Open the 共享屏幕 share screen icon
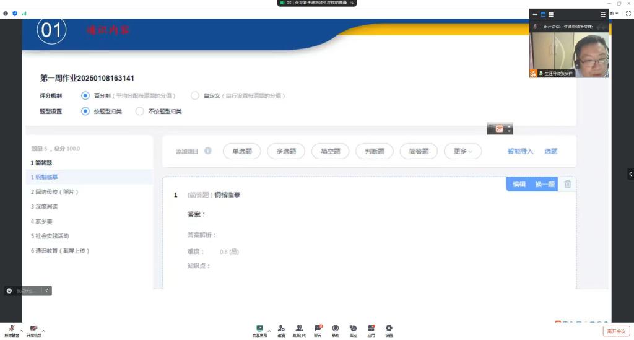 pyautogui.click(x=259, y=328)
